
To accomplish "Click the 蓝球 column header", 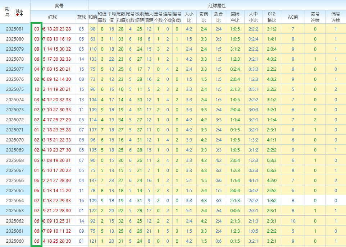I will coord(82,17).
